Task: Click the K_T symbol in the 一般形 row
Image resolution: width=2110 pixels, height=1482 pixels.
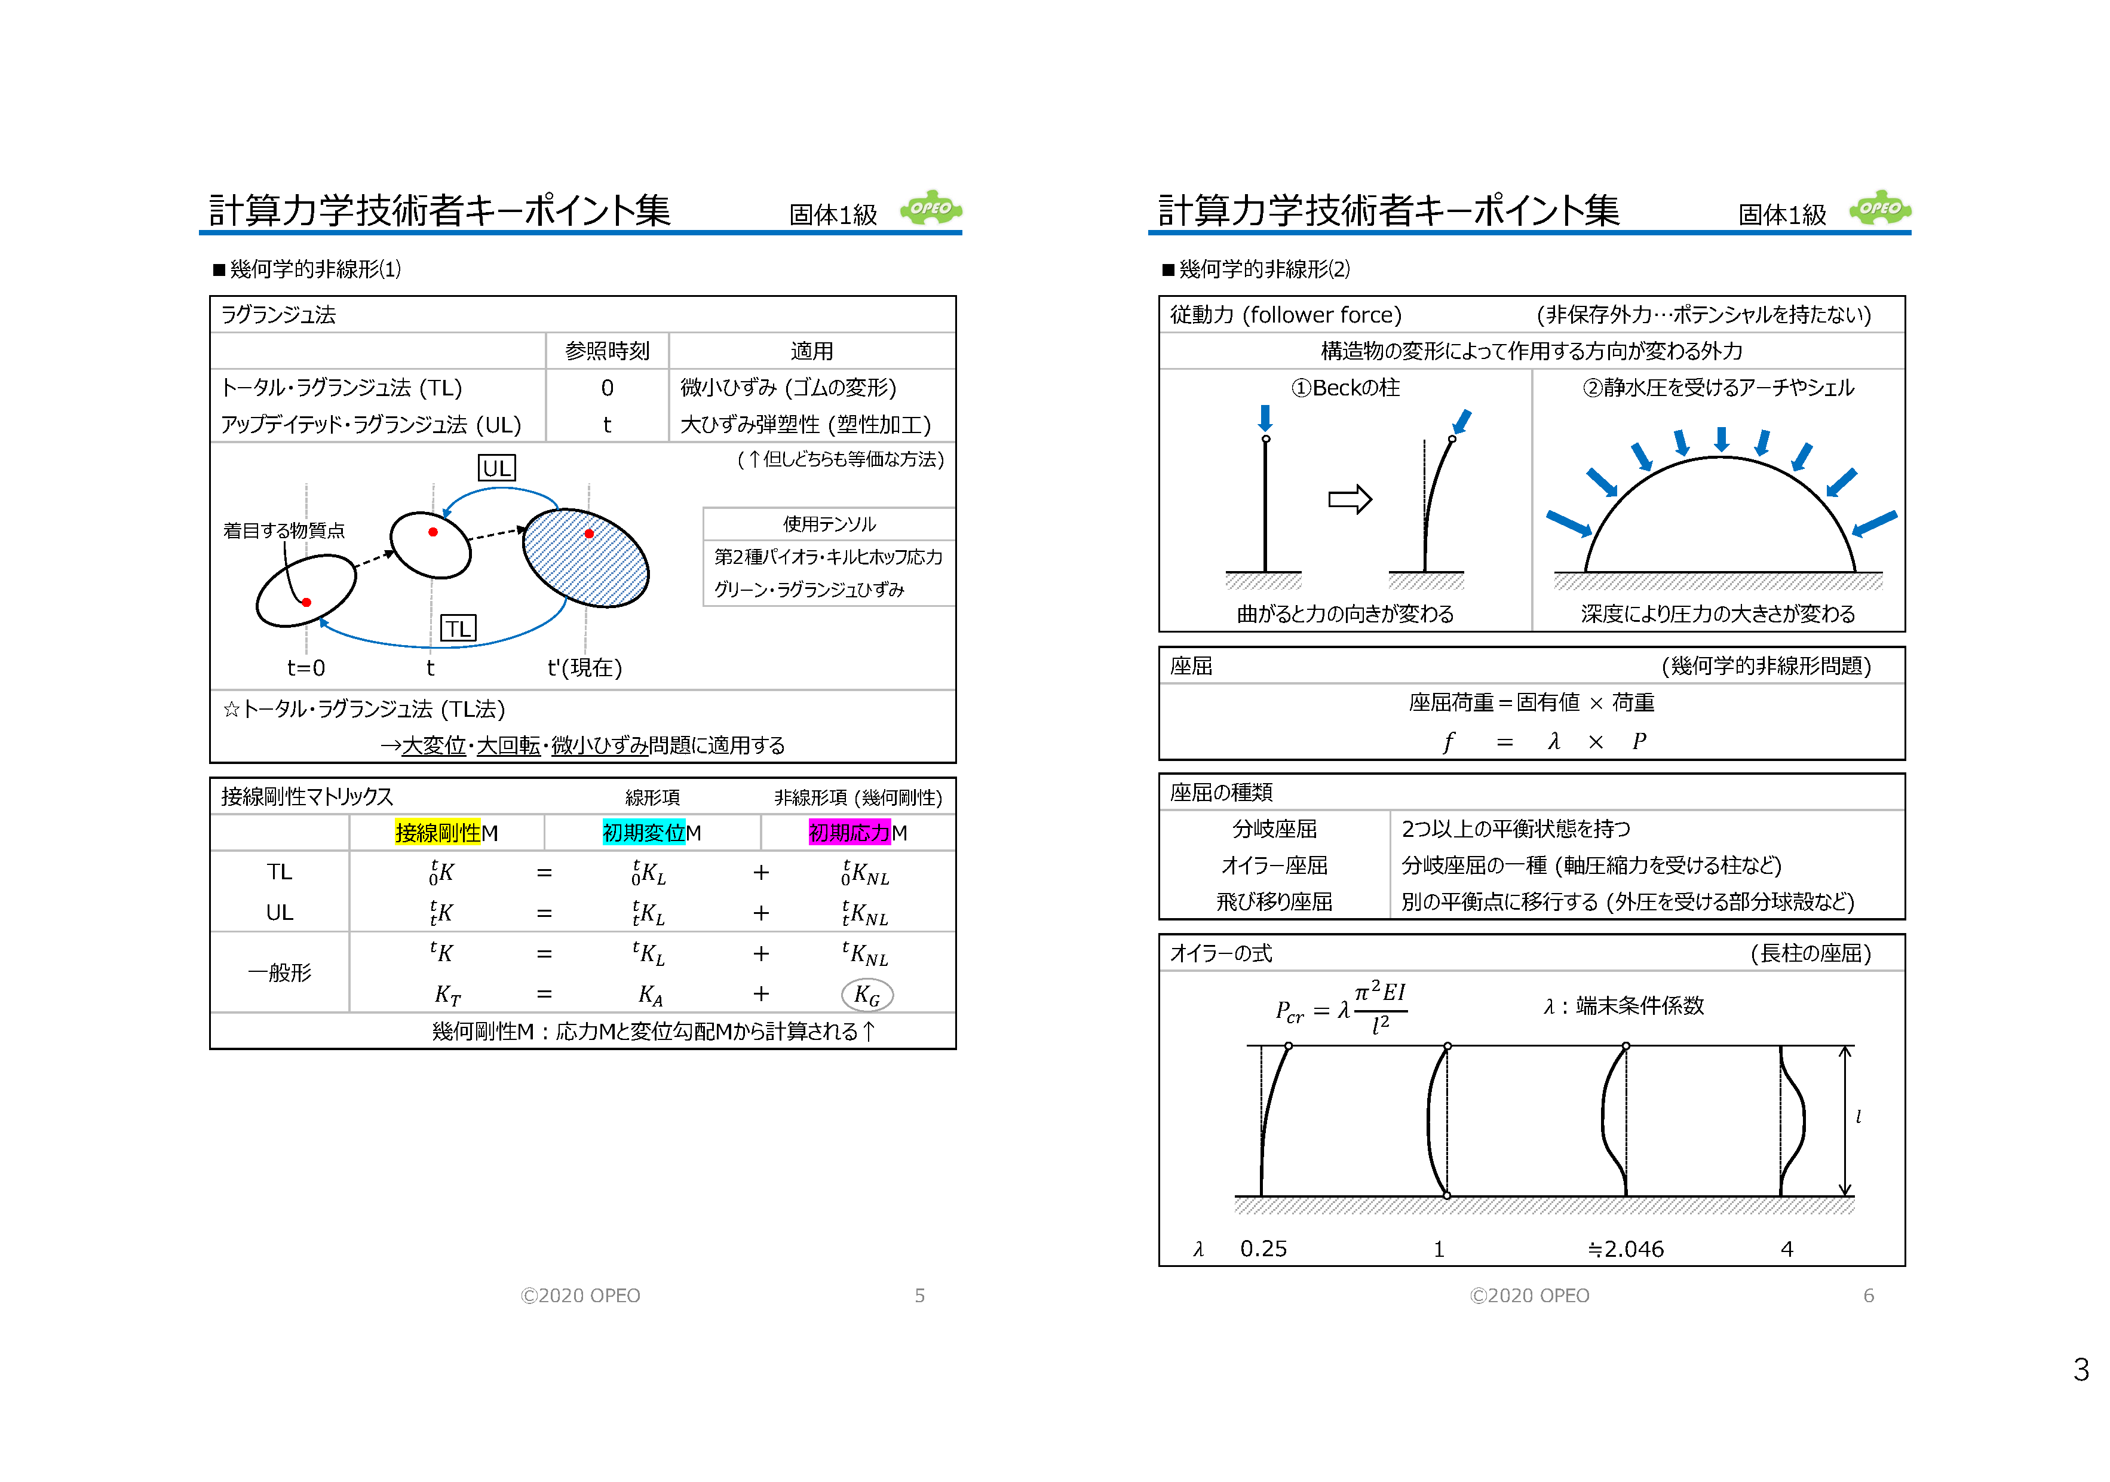Action: [447, 995]
